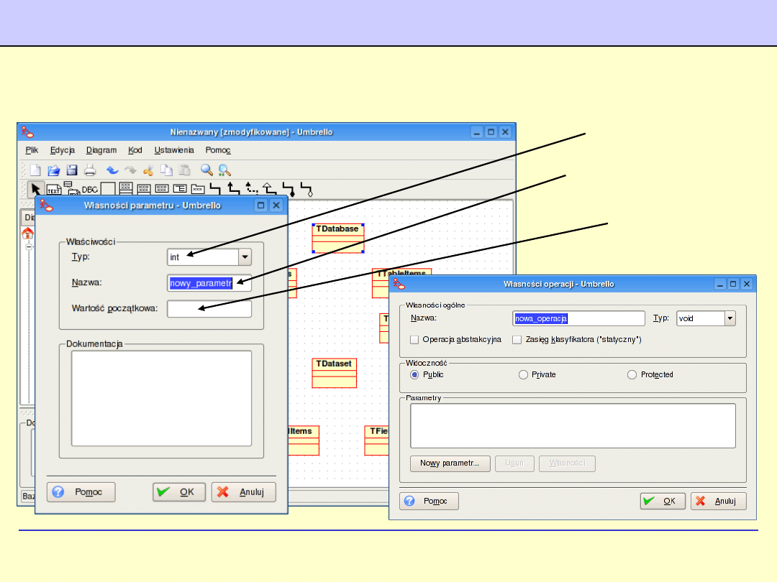Click the Wartość początkowa input field
Image resolution: width=777 pixels, height=582 pixels.
tap(209, 309)
